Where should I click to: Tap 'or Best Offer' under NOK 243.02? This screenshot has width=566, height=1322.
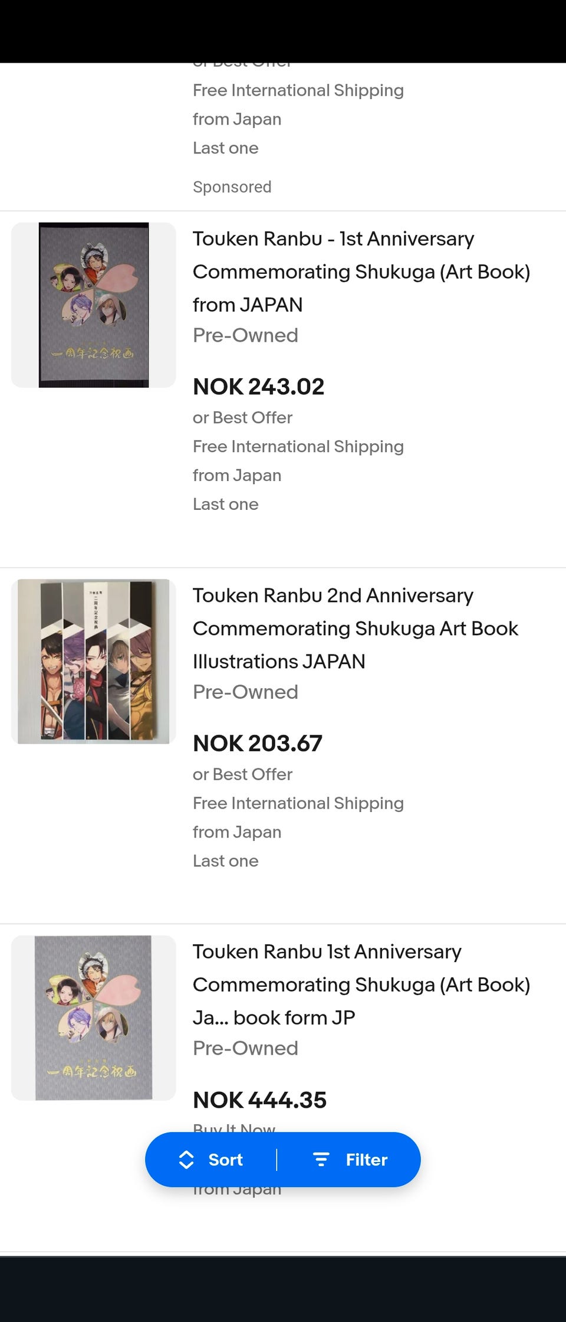(242, 417)
